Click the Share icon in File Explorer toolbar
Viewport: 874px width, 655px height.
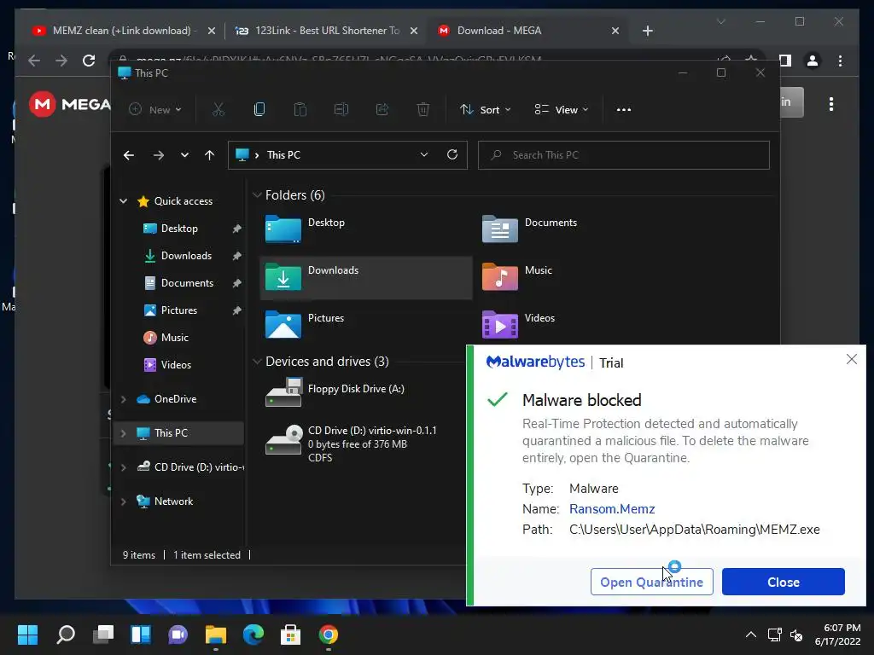(382, 109)
